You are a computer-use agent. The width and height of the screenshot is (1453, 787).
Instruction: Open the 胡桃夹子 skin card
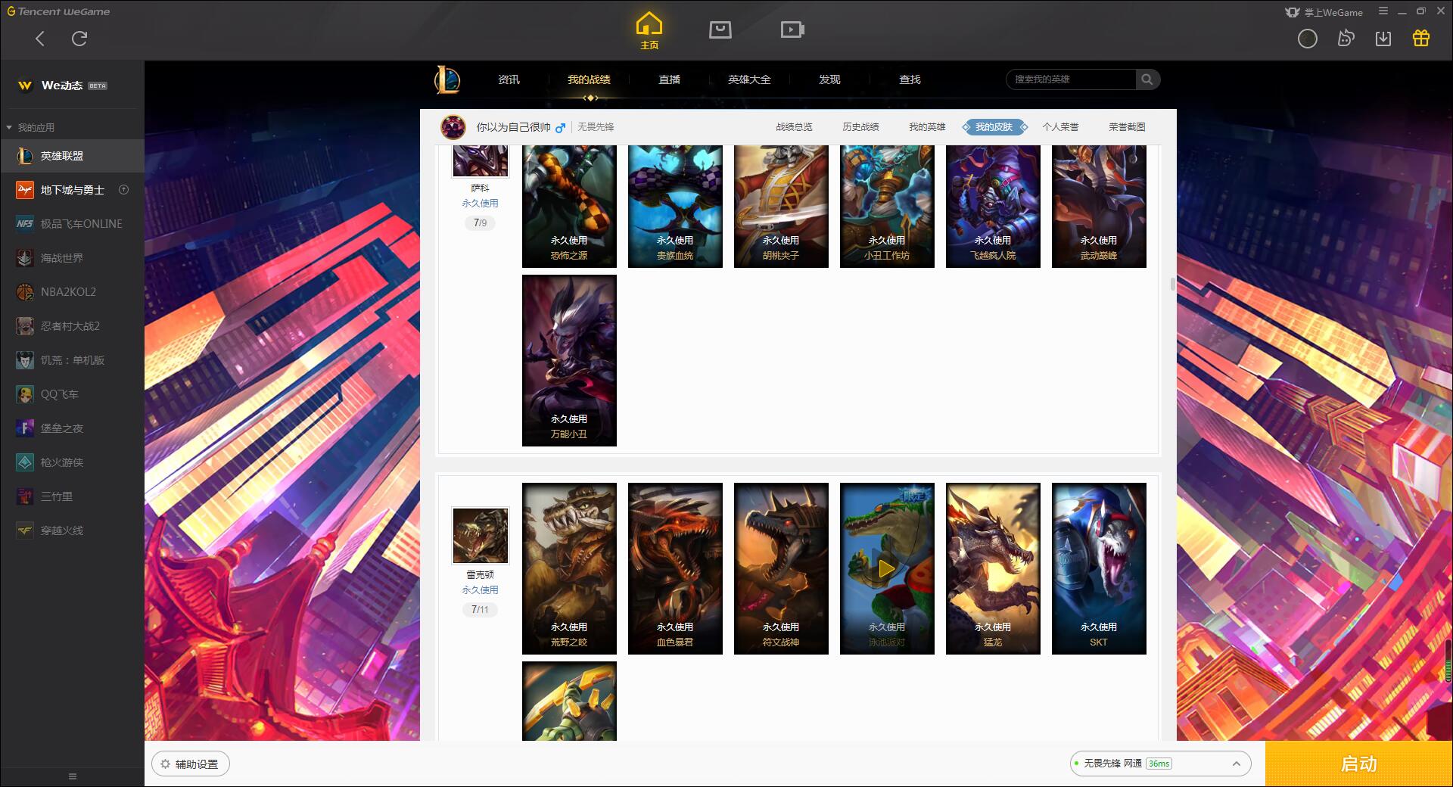(x=781, y=206)
